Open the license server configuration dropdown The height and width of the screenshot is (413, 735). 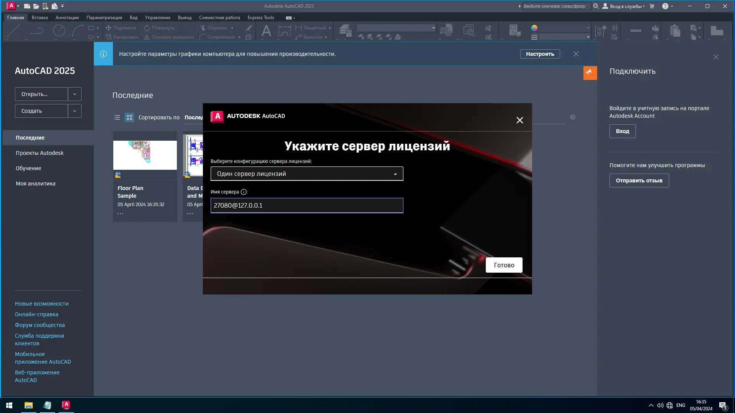pos(395,174)
